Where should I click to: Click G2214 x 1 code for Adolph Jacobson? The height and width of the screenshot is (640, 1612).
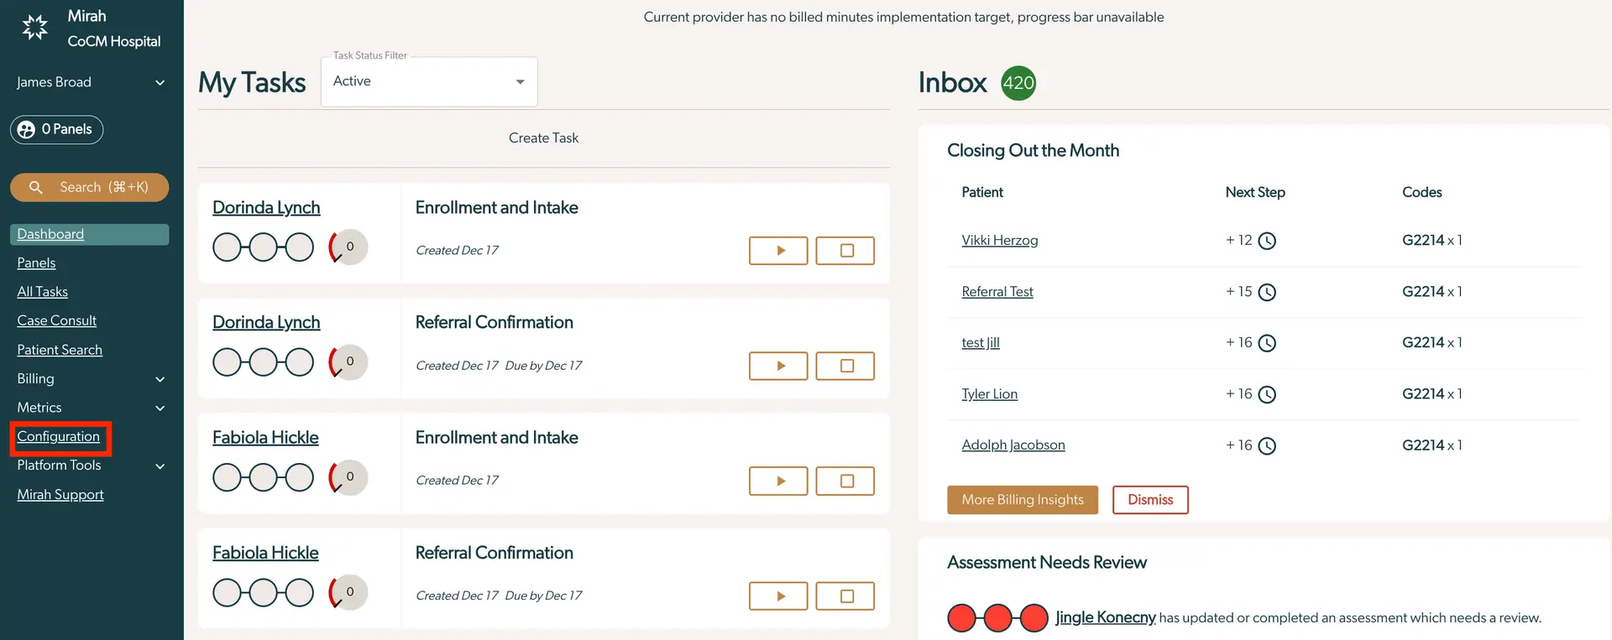pos(1432,445)
